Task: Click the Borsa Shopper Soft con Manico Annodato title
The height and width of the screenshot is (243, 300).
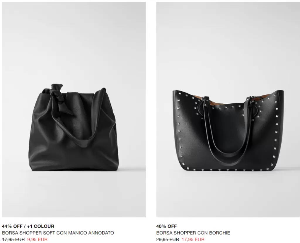Action: click(58, 233)
